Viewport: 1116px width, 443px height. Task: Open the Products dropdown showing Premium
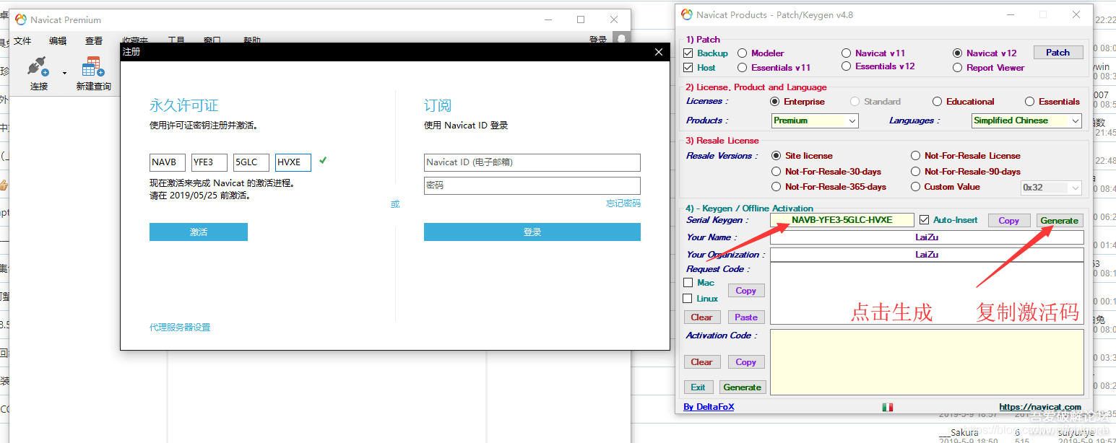pos(815,121)
